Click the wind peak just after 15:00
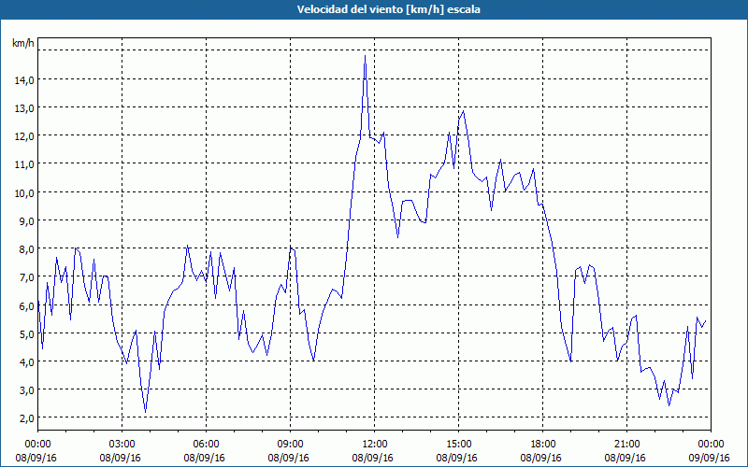Viewport: 748px width, 467px height. point(463,111)
